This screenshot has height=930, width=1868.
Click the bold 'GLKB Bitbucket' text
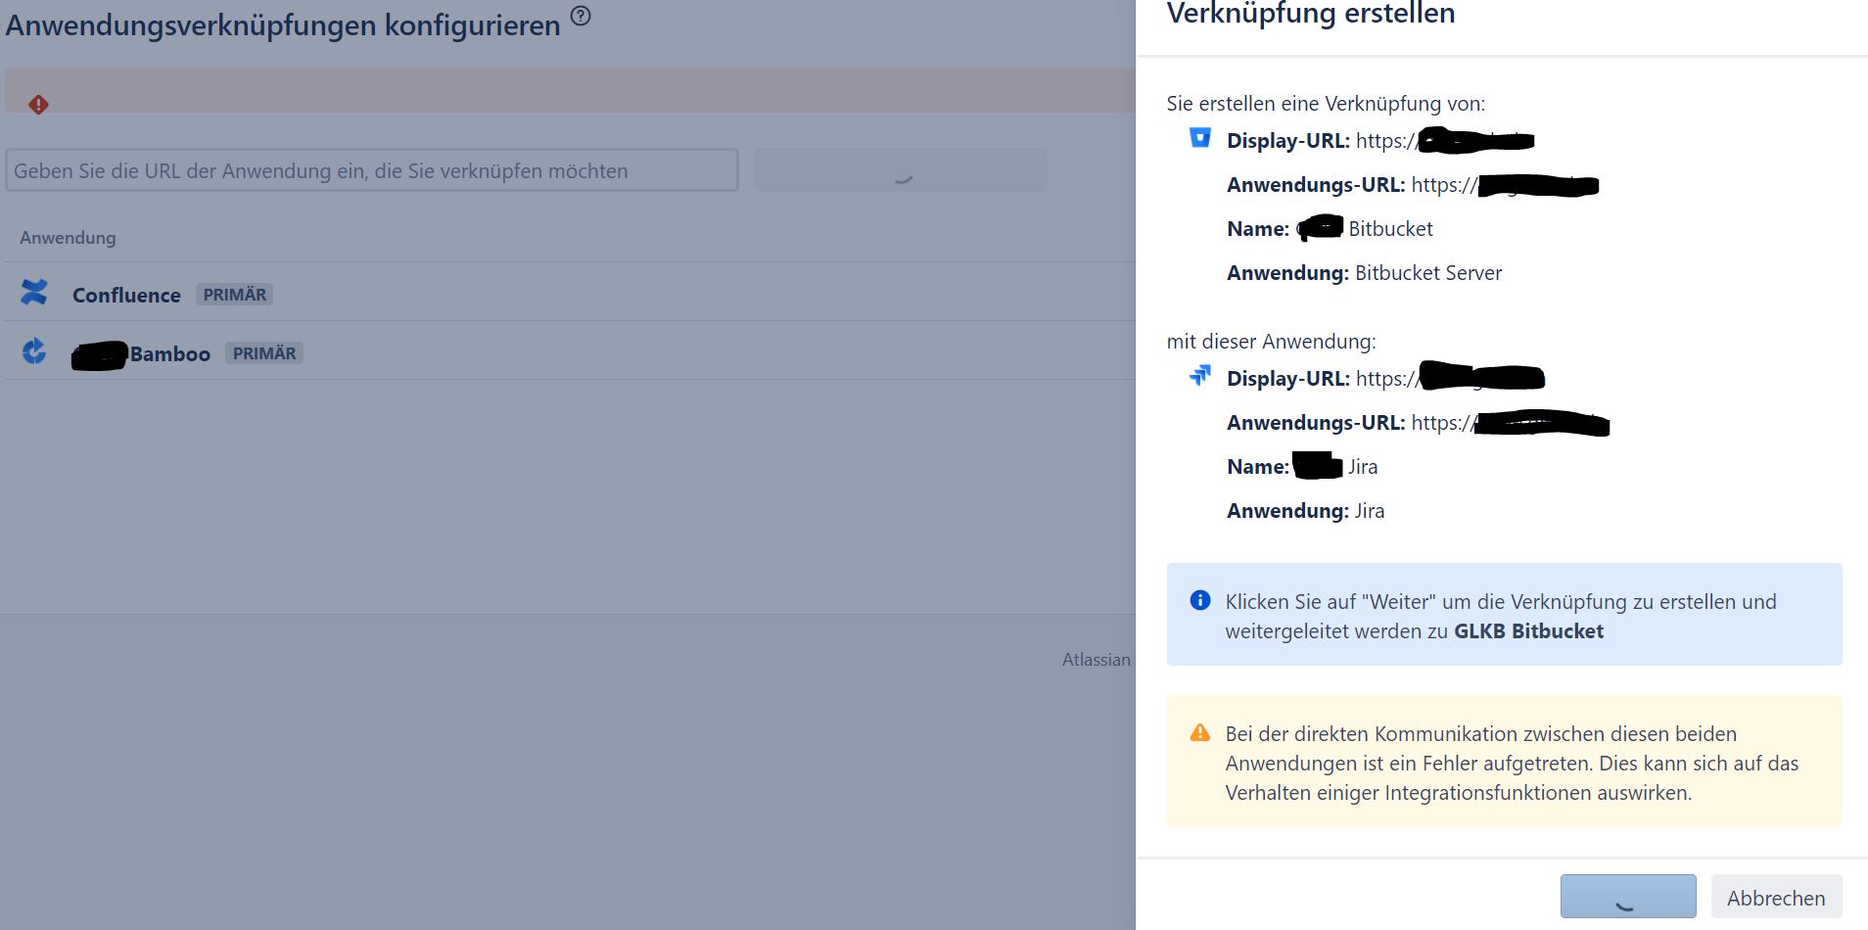click(x=1528, y=631)
